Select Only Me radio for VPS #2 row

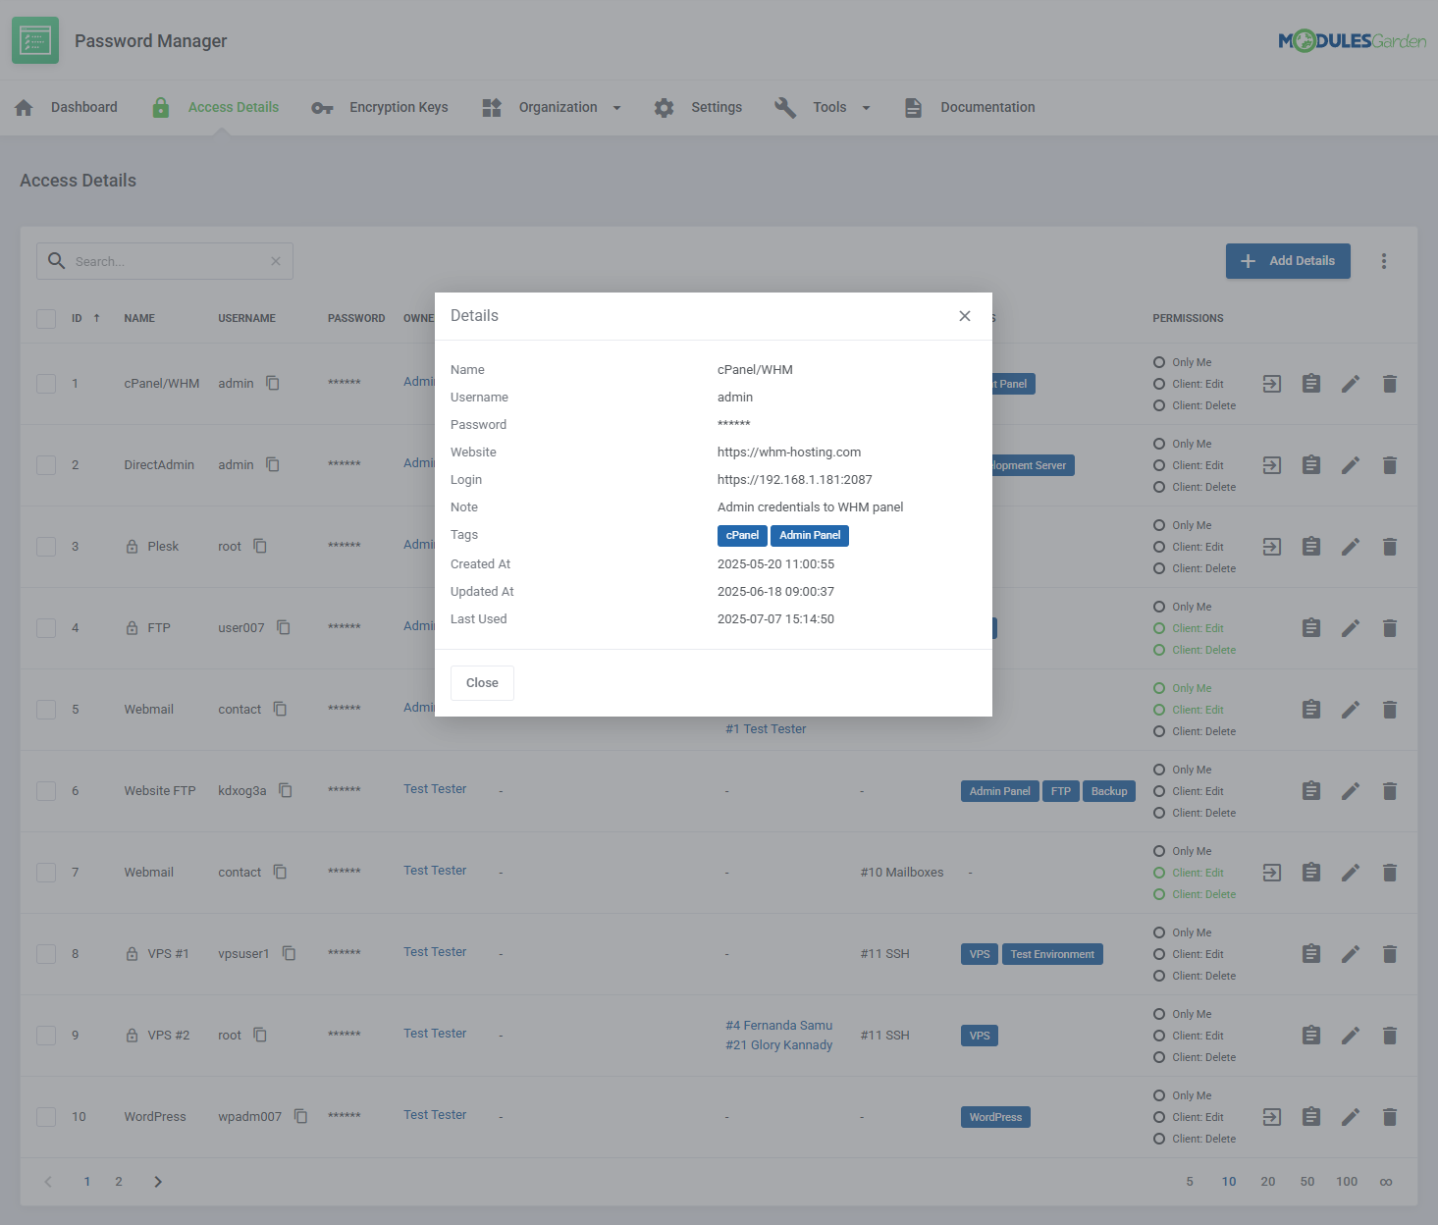pyautogui.click(x=1159, y=1014)
